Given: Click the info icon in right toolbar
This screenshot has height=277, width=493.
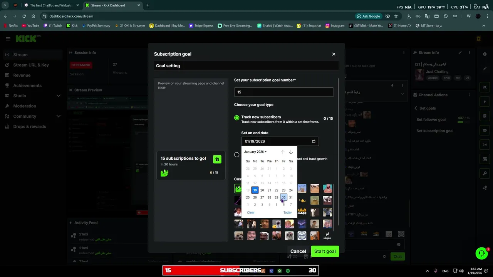Looking at the screenshot, I should 485,54.
